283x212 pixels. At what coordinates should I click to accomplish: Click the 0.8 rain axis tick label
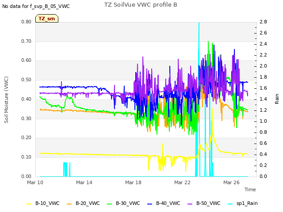(264, 132)
